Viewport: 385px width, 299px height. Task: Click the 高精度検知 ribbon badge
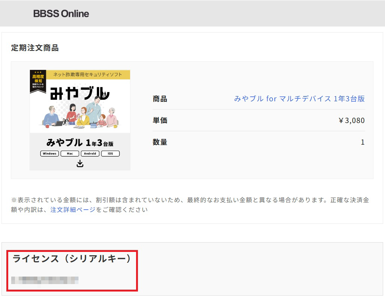tap(38, 81)
